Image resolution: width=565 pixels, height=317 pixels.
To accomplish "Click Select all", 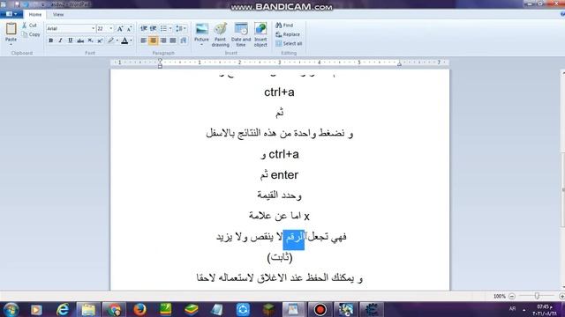I will click(289, 43).
